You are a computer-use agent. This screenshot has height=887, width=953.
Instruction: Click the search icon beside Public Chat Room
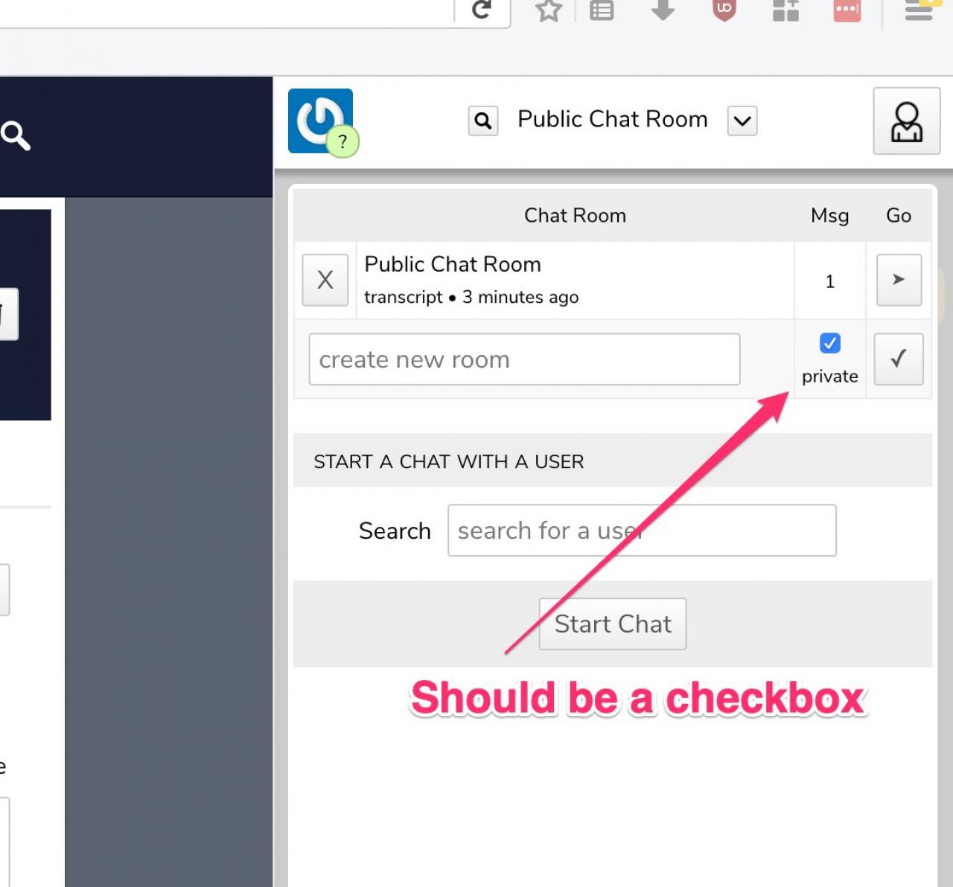(483, 121)
